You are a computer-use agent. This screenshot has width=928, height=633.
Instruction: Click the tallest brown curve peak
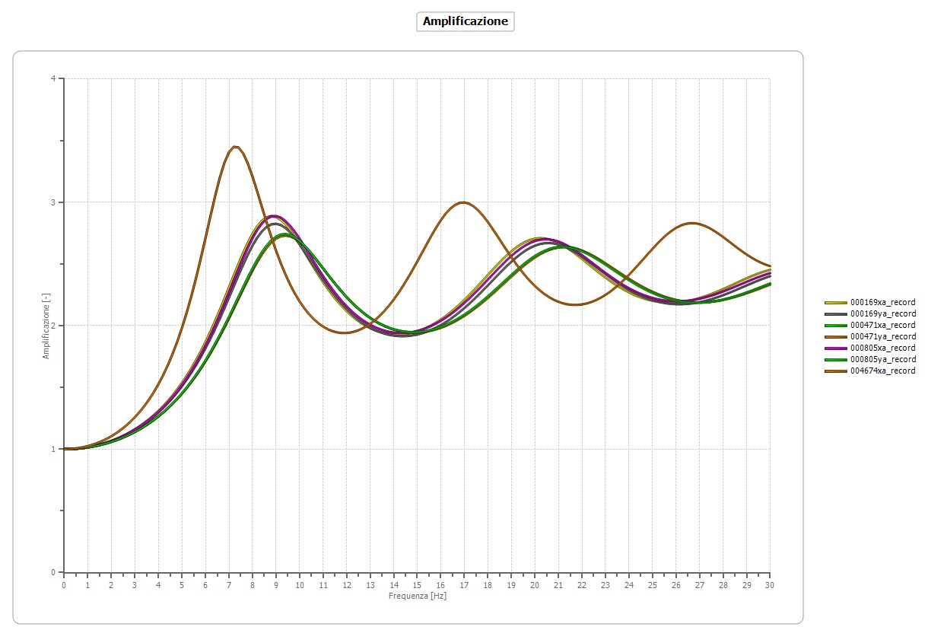(x=236, y=146)
